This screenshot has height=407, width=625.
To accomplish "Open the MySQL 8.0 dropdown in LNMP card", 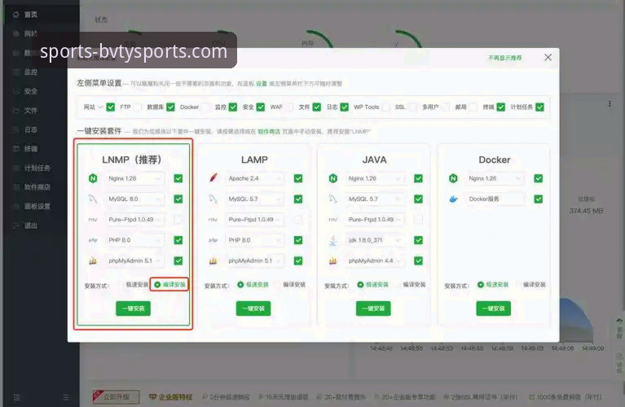I will [134, 199].
